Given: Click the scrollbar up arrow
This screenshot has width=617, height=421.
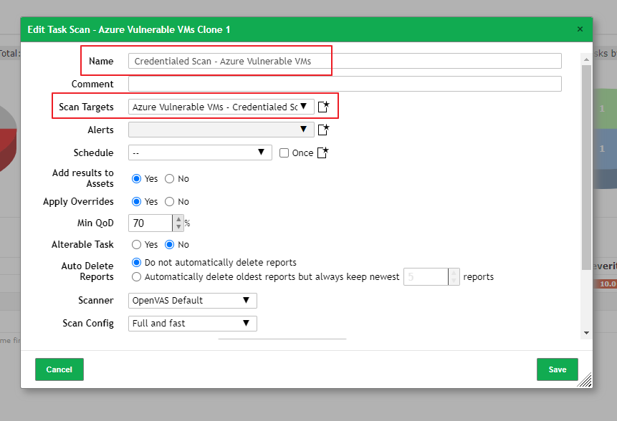Looking at the screenshot, I should [586, 59].
